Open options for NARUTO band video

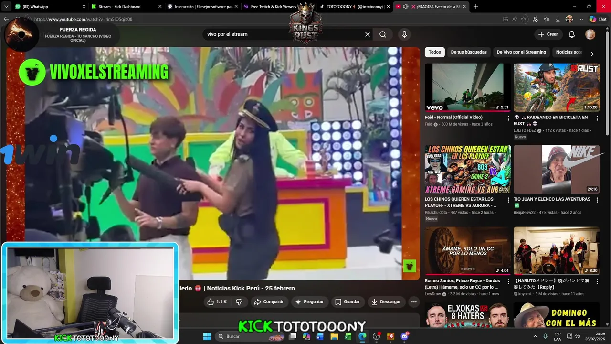[x=597, y=281]
